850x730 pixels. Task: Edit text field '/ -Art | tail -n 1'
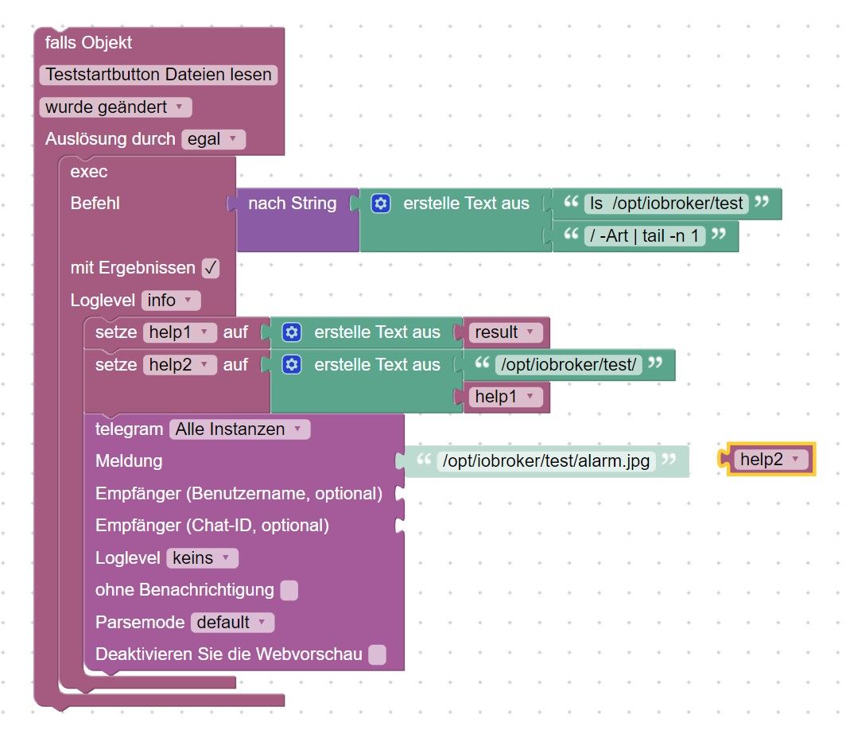tap(645, 235)
